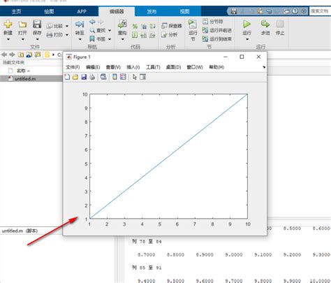Click the Open folder icon in ribbon
Image resolution: width=331 pixels, height=283 pixels.
[x=22, y=24]
